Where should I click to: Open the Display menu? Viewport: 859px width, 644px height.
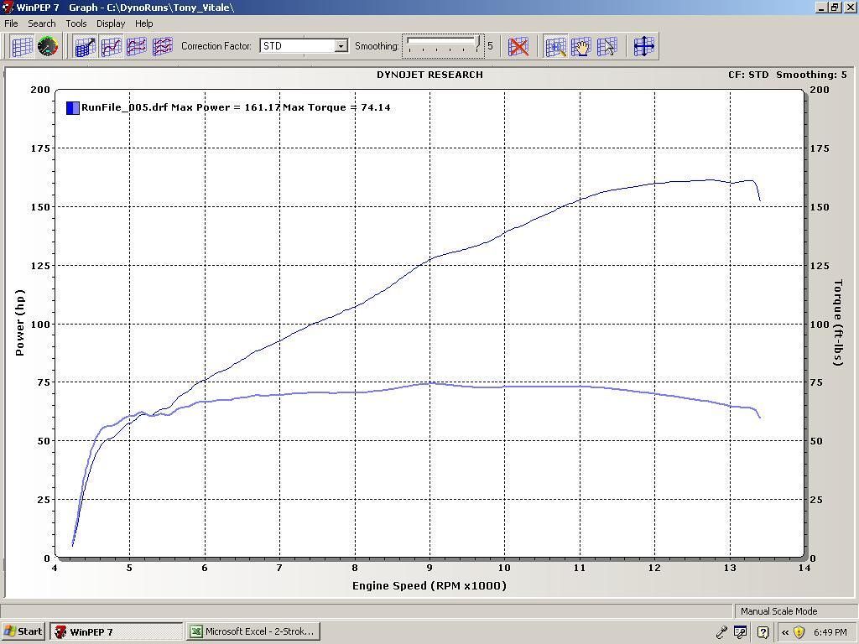(111, 23)
